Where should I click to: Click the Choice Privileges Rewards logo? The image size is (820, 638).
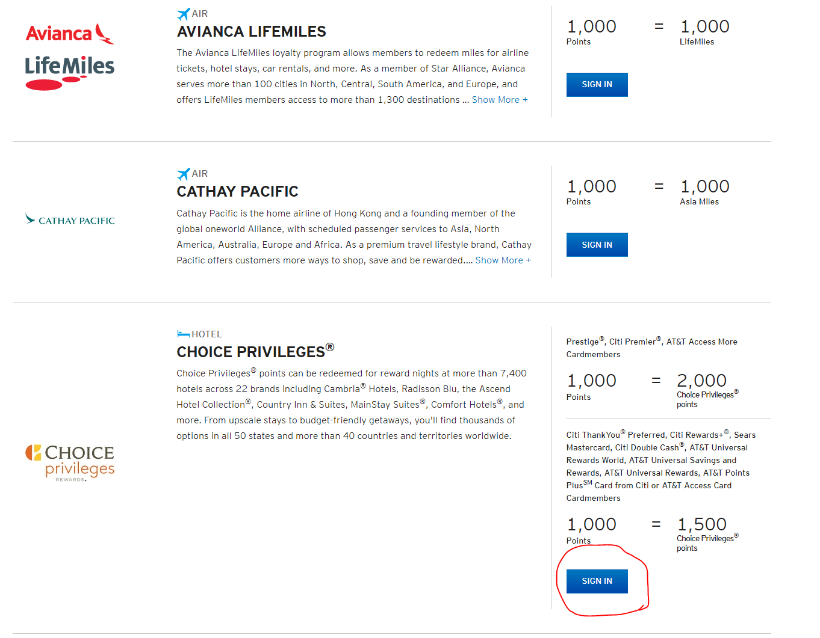(x=70, y=463)
